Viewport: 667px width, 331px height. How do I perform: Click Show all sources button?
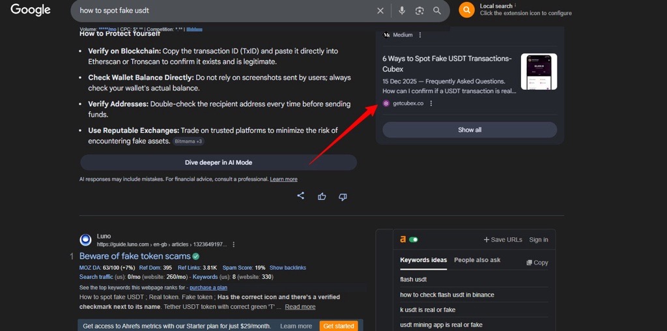pos(469,130)
